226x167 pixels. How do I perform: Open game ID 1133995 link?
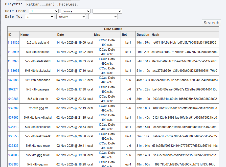pos(13,52)
